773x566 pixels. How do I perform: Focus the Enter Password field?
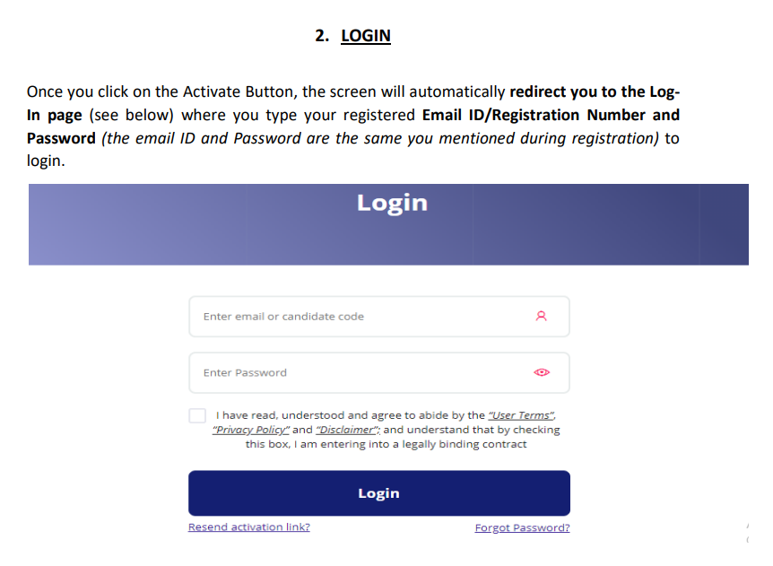pos(359,372)
